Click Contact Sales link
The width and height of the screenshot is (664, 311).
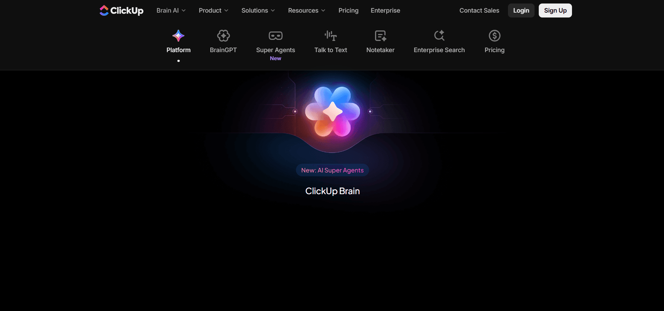(x=479, y=10)
